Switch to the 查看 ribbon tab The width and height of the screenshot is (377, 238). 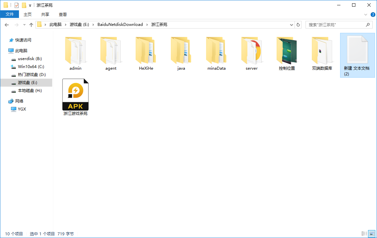pyautogui.click(x=63, y=14)
